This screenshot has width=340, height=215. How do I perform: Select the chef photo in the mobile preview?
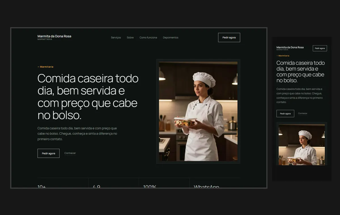(x=302, y=145)
